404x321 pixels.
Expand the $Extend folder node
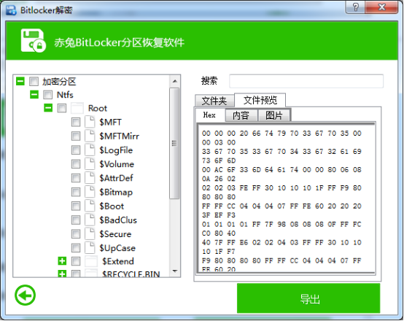[x=62, y=261]
